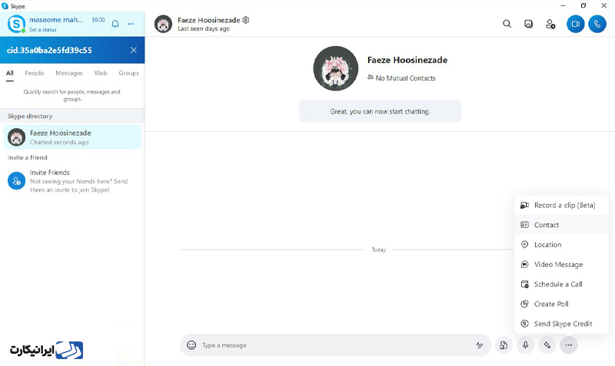
Task: Toggle the three-dot More menu button by the input
Action: 568,345
